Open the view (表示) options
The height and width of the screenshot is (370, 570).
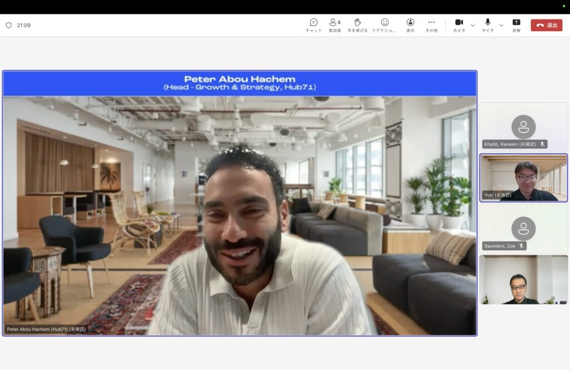point(410,25)
